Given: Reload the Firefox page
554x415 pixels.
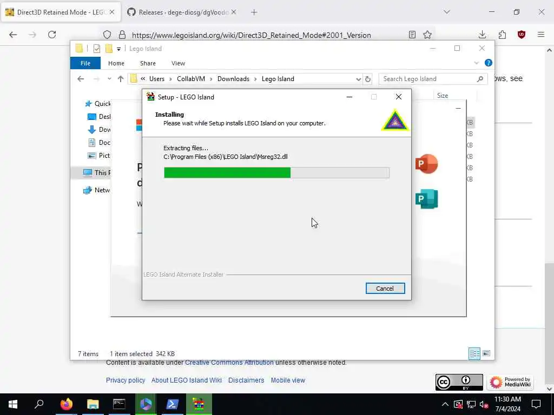Looking at the screenshot, I should pyautogui.click(x=52, y=35).
